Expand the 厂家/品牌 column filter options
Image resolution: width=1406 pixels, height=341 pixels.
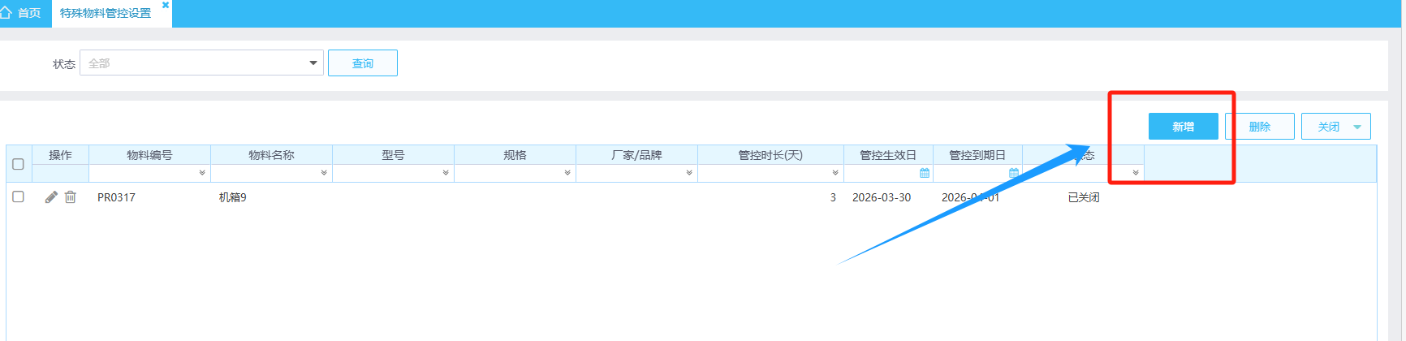[x=689, y=173]
